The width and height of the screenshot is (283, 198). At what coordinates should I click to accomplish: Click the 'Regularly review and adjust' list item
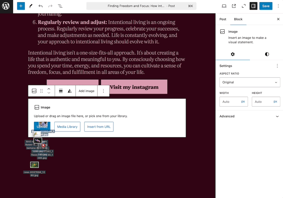point(108,32)
